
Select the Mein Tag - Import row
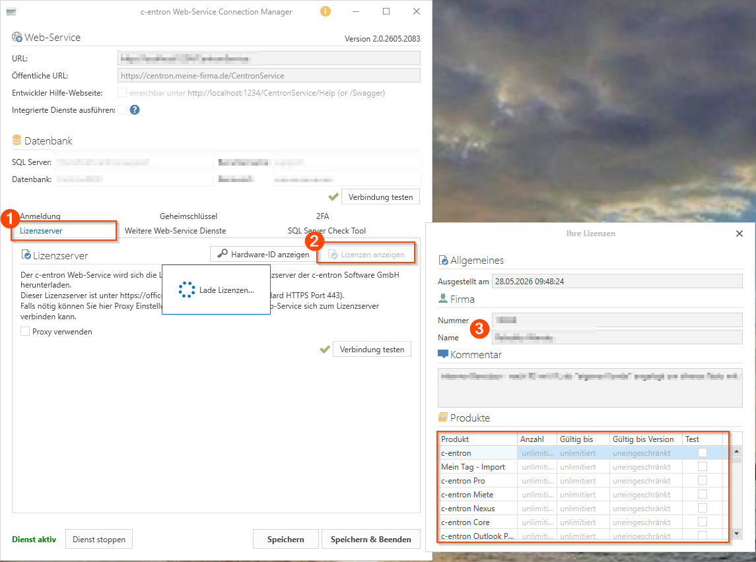coord(584,466)
